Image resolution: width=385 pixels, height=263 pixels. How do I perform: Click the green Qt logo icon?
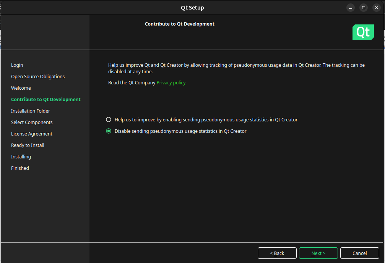point(363,32)
